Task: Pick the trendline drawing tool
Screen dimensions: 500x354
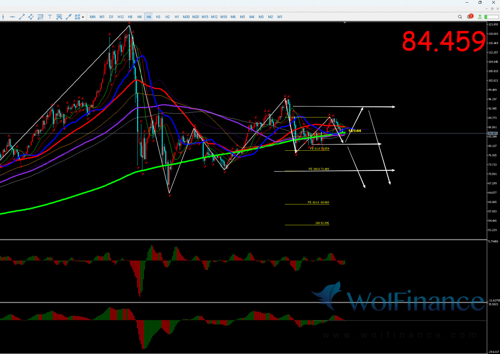Action: point(22,17)
